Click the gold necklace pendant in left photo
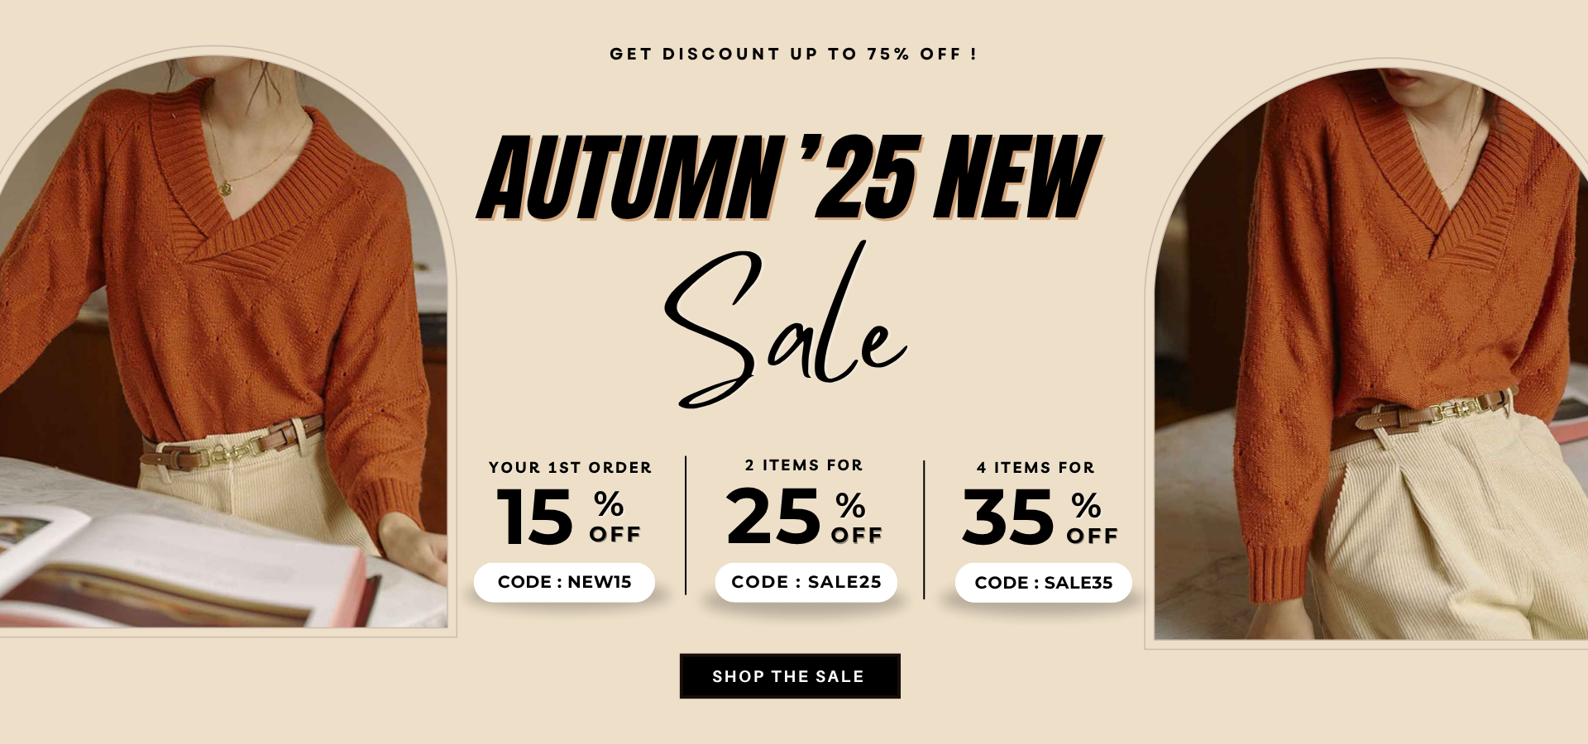 pos(225,188)
